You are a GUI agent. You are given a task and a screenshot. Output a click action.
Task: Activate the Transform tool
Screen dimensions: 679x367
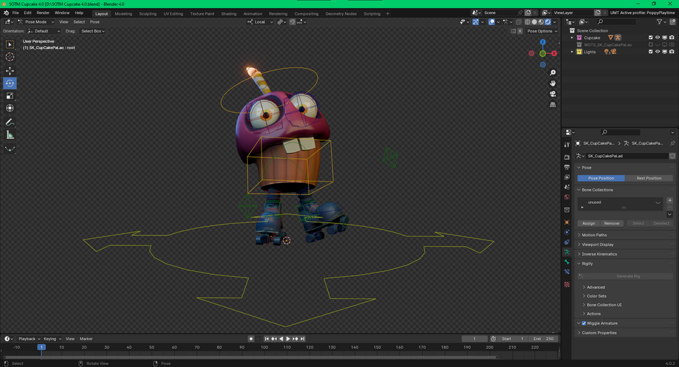(x=9, y=108)
